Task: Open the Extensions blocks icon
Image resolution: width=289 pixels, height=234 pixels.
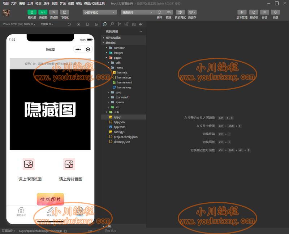Action: coord(126,24)
